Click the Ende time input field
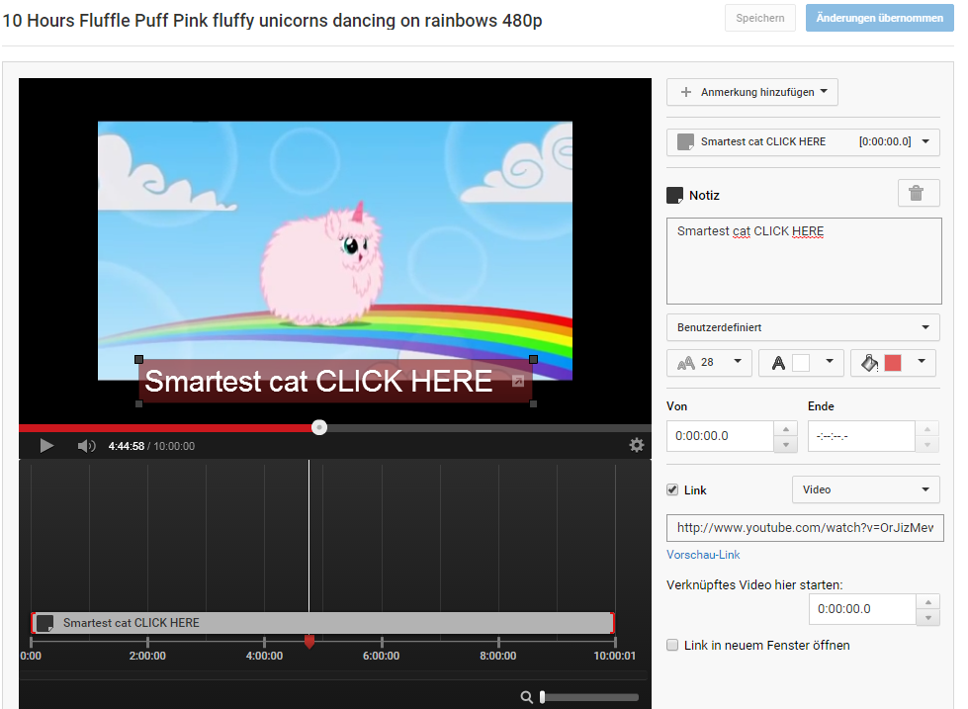Viewport: 968px width, 709px height. click(861, 436)
